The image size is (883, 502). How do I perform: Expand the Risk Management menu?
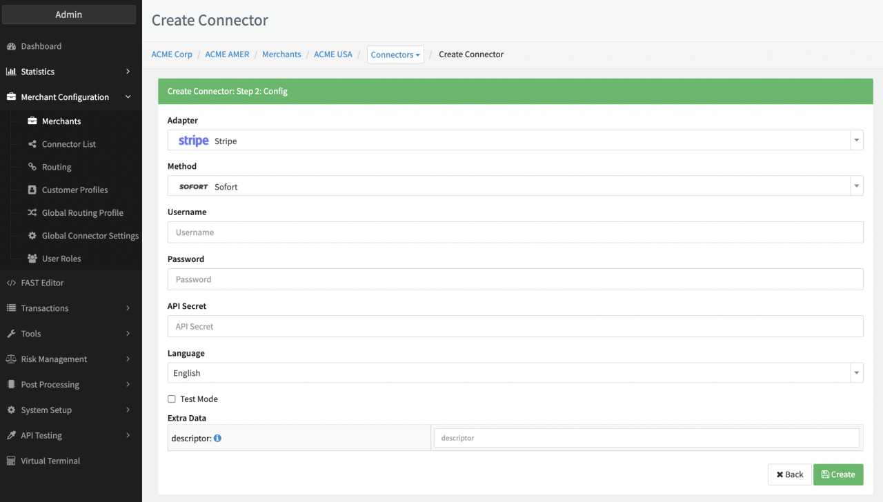[x=69, y=359]
